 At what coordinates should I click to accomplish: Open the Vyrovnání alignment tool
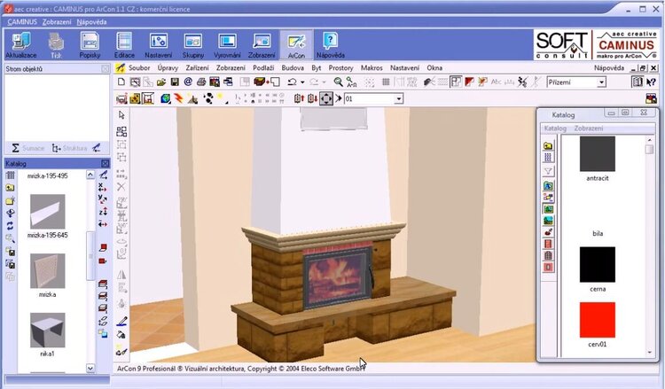click(x=227, y=45)
